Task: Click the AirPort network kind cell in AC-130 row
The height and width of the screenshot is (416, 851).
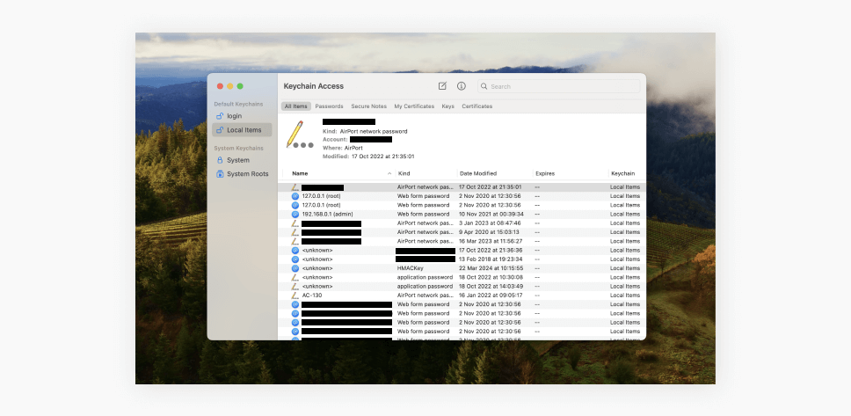Action: click(425, 296)
